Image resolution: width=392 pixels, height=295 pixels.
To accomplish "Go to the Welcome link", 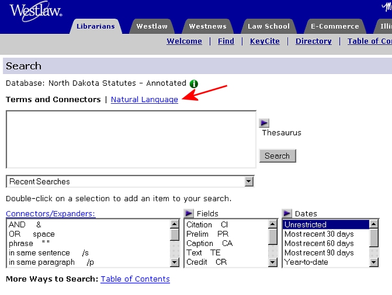I will point(185,41).
